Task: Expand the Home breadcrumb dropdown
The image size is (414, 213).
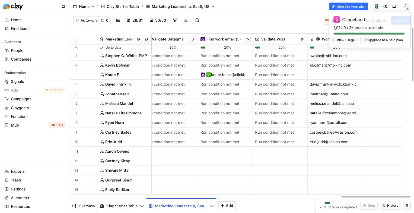Action: click(x=93, y=7)
